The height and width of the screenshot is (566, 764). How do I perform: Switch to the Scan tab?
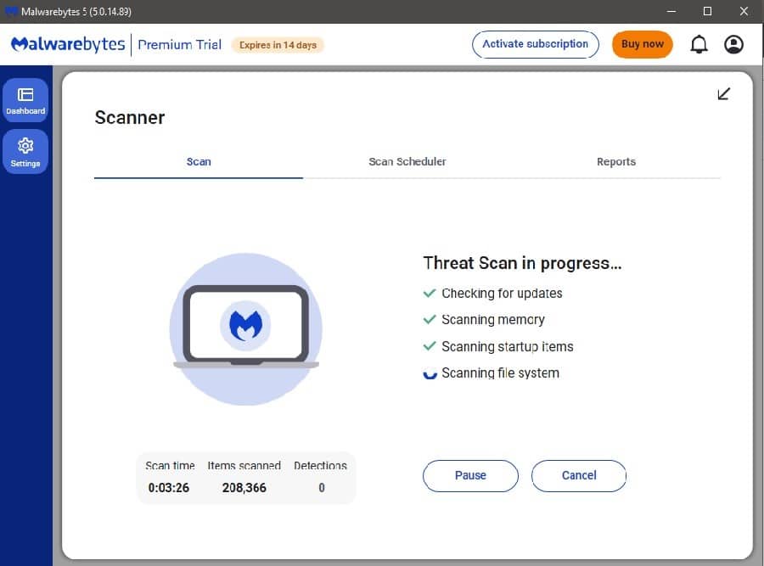click(199, 162)
